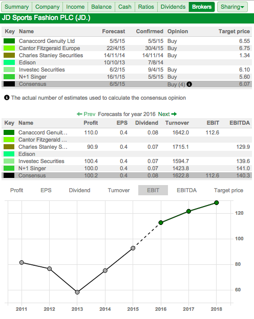Image resolution: width=254 pixels, height=319 pixels.
Task: Click Canaccord EBIT value 112.6
Action: [212, 132]
